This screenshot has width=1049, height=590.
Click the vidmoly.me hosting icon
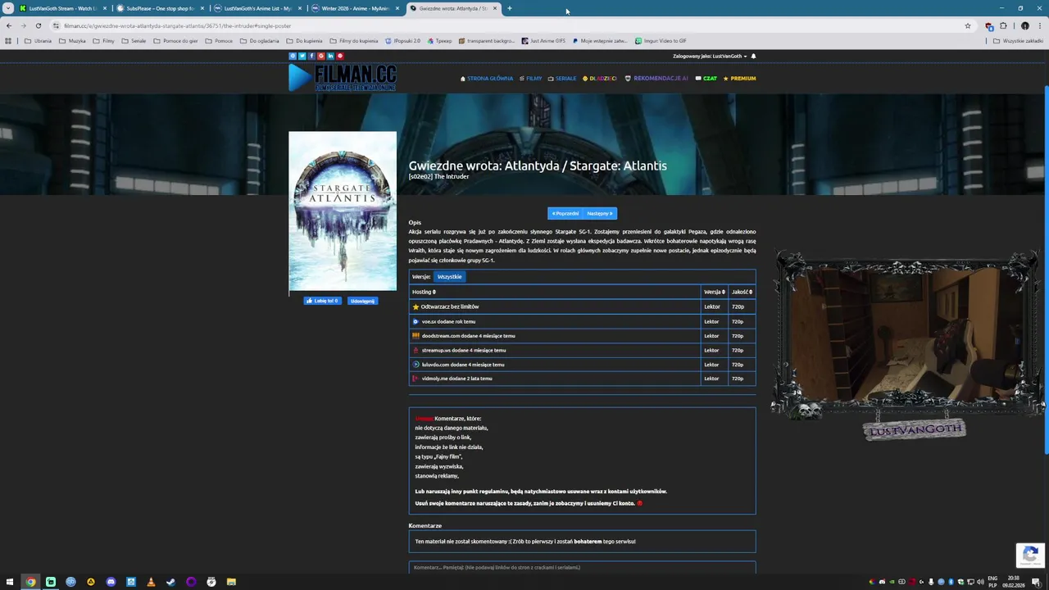pos(416,379)
